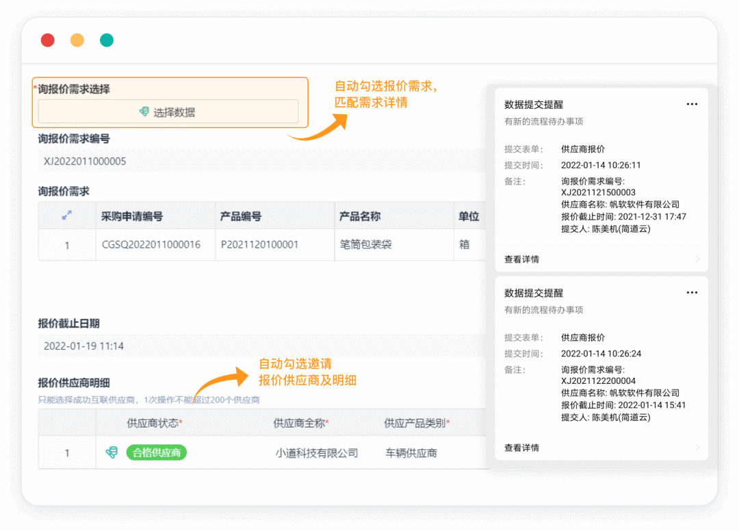Image resolution: width=739 pixels, height=531 pixels.
Task: Open 查看详情 in the second reminder card
Action: (522, 448)
